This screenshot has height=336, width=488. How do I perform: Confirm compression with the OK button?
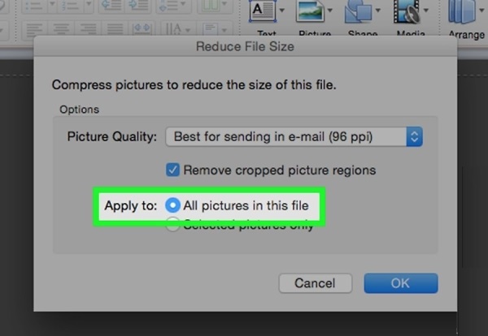(400, 283)
